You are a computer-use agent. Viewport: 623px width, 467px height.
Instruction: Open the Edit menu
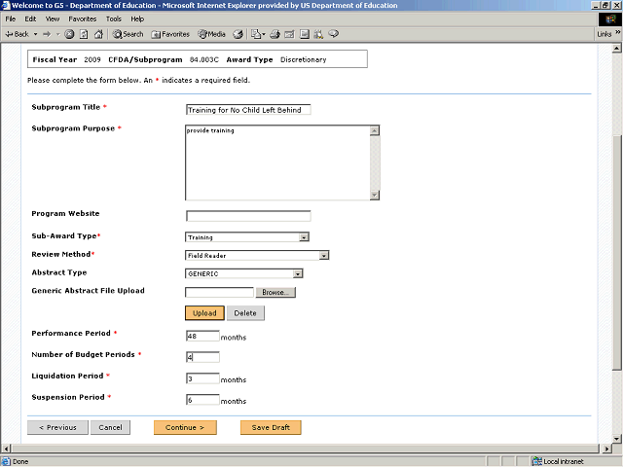(30, 18)
